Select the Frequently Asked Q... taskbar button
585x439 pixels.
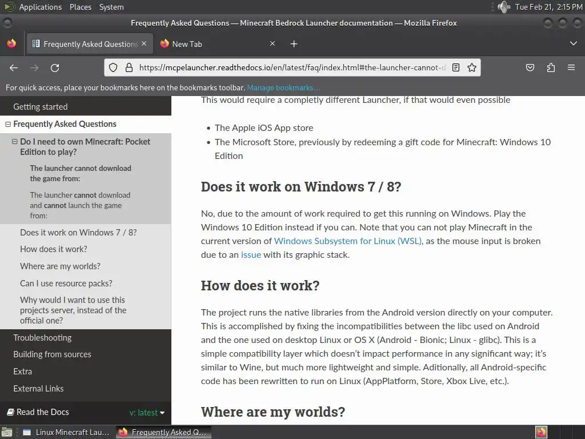pos(163,432)
